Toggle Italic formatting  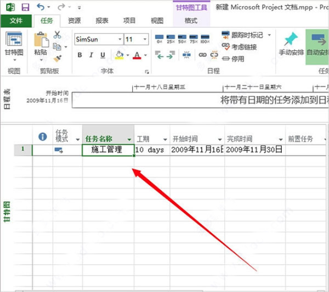(91, 55)
